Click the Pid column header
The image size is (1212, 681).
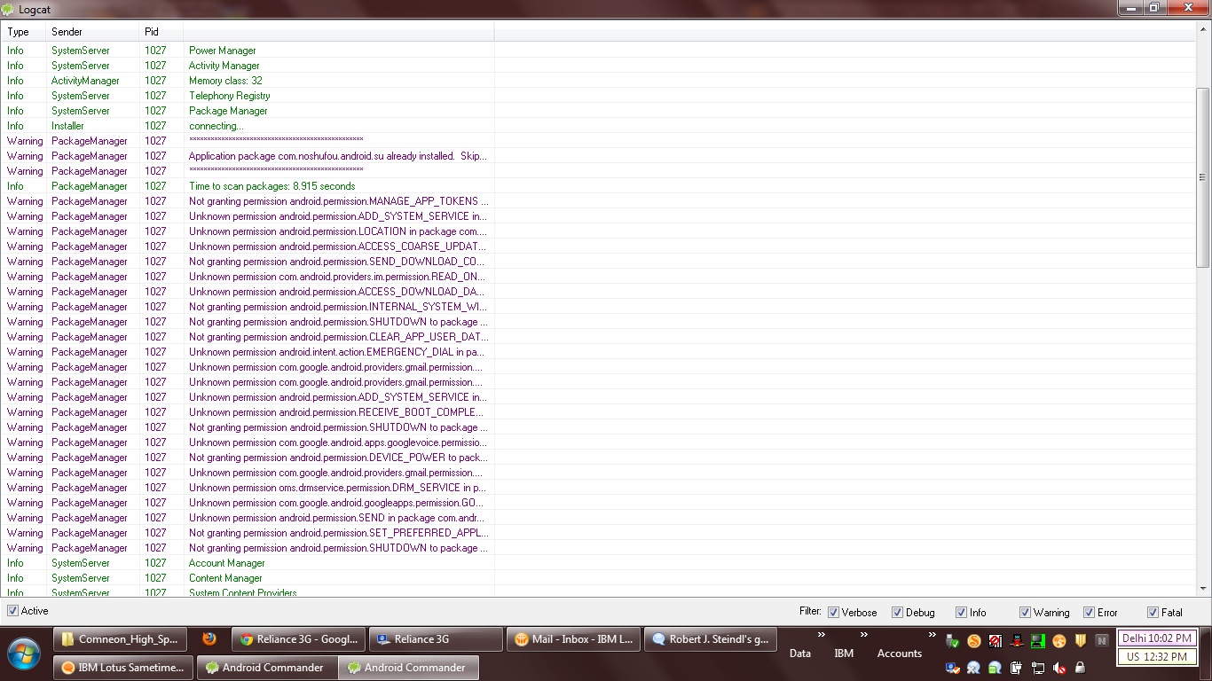(161, 32)
